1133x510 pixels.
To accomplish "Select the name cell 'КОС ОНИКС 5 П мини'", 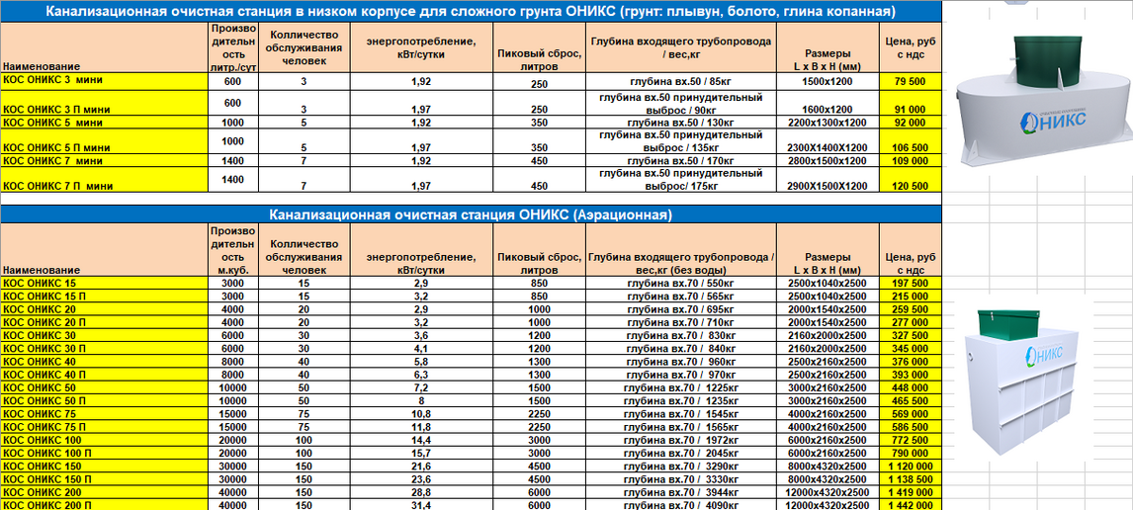I will [x=104, y=141].
